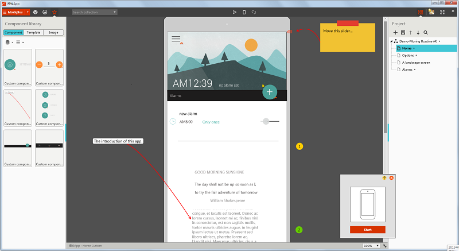
Task: Click the clock icon beside AM8:00
Action: [173, 121]
